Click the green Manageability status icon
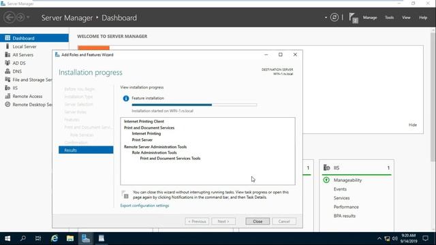Image resolution: width=436 pixels, height=245 pixels. [x=326, y=180]
